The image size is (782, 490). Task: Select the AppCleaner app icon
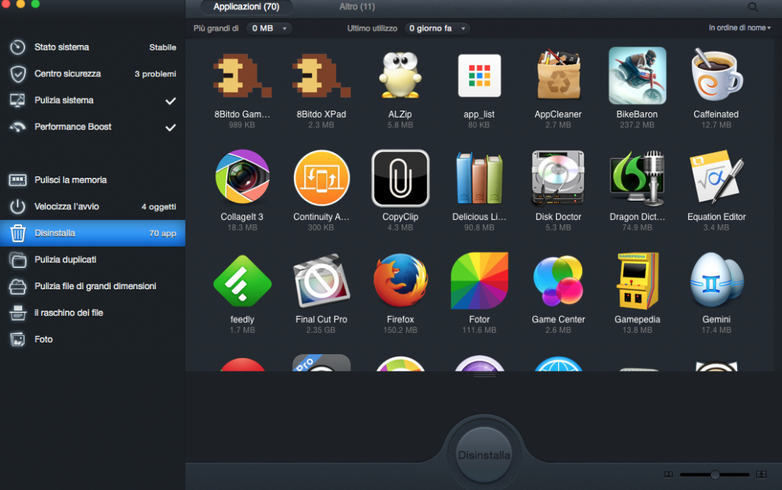point(558,75)
